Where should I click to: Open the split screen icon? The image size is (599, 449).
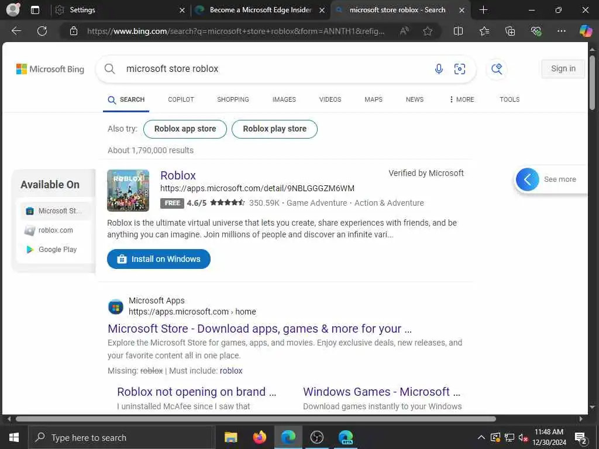(x=458, y=31)
